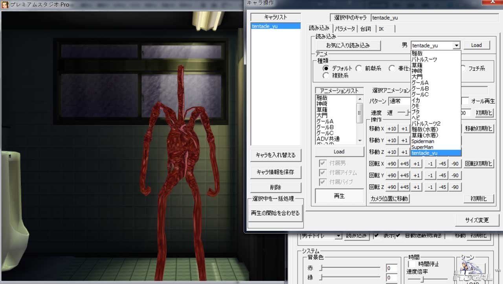Viewport: 503px width, 284px height.
Task: Click +10 button in 移動 Z row
Action: pyautogui.click(x=392, y=152)
